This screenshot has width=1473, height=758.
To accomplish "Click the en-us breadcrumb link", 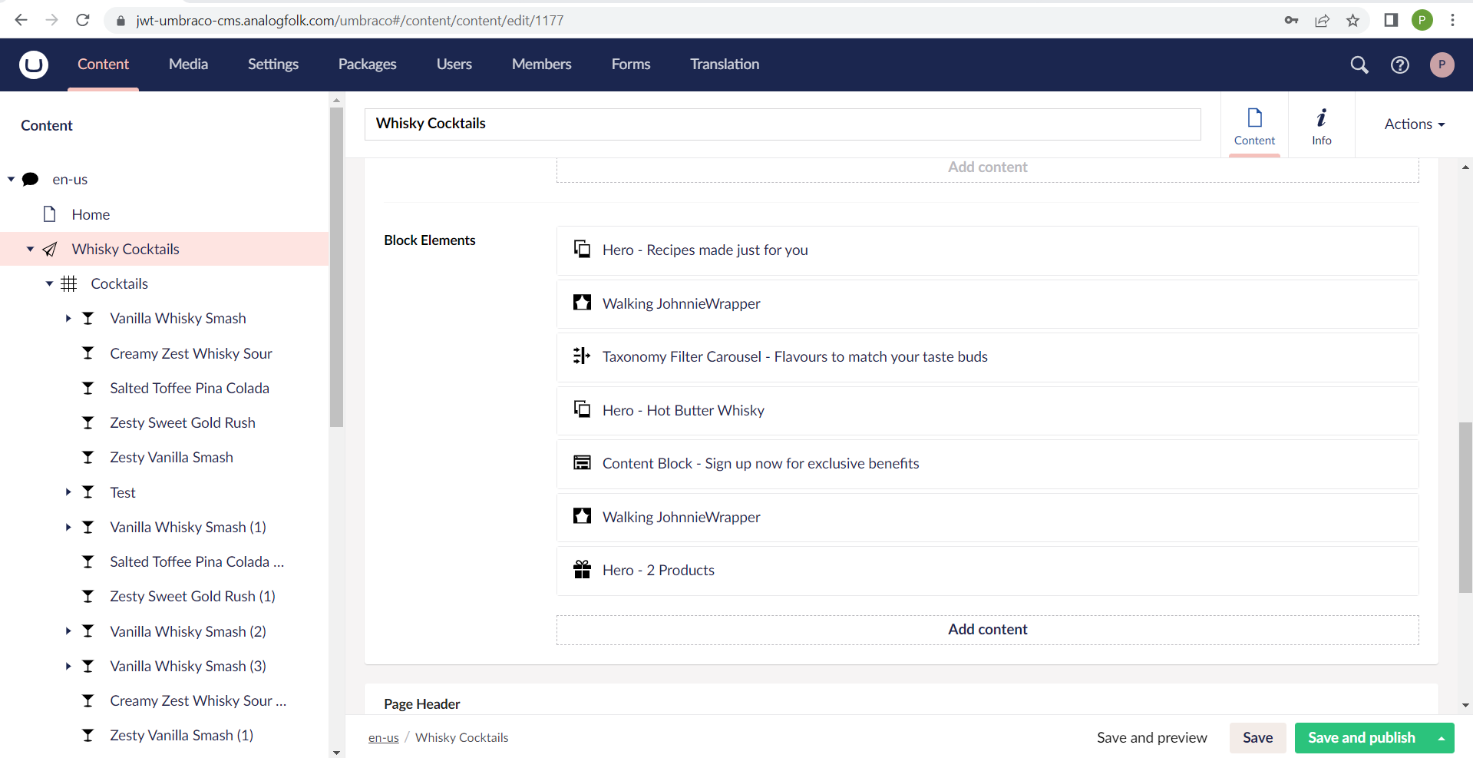I will [x=383, y=738].
